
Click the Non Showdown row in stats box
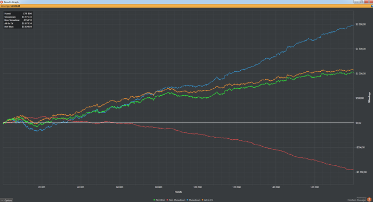18,20
